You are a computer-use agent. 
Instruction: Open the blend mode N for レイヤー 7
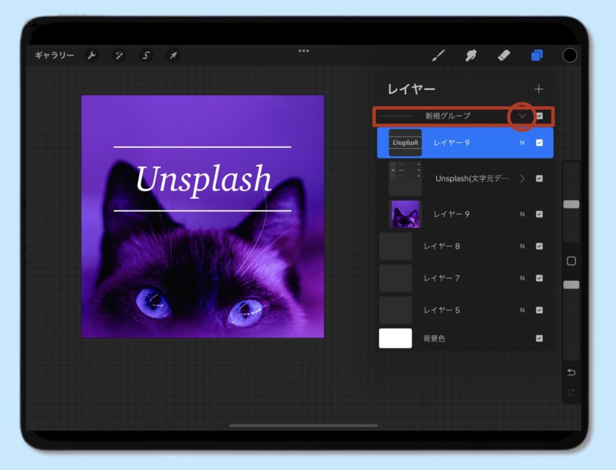tap(522, 278)
